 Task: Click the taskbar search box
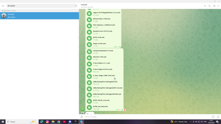tap(22, 122)
